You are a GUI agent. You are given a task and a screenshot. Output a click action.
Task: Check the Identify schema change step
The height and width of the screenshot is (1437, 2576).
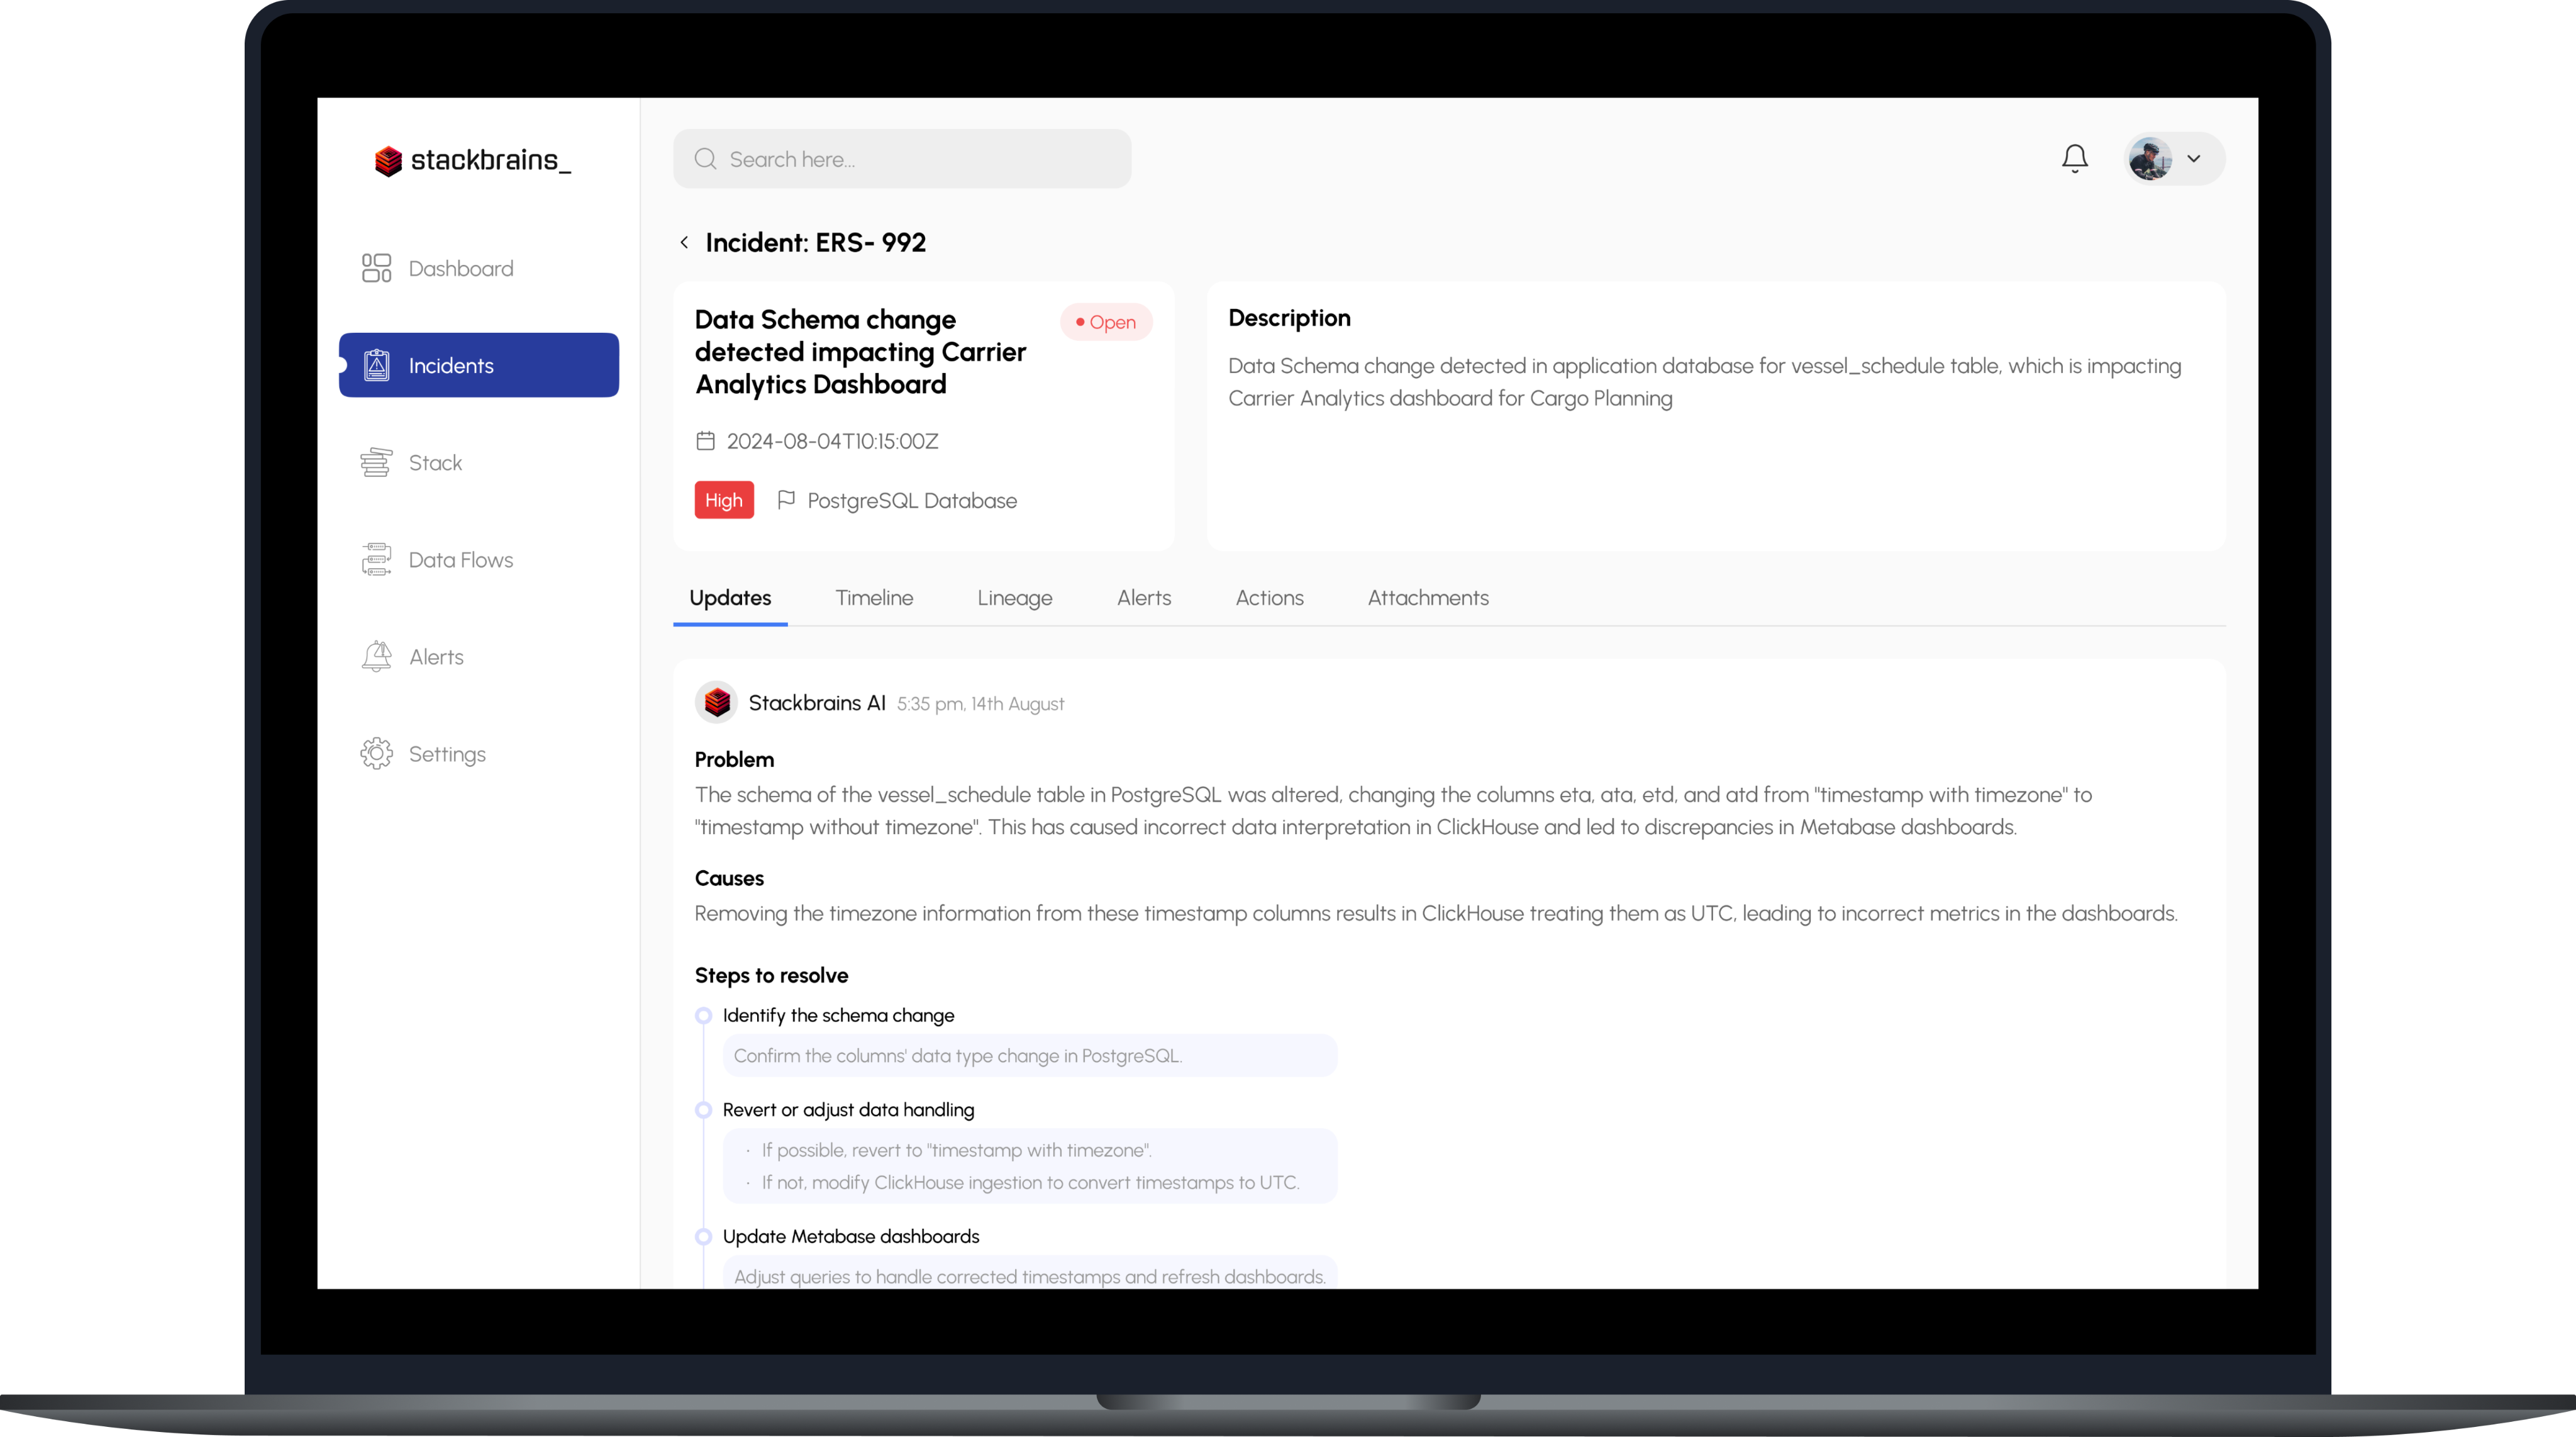702,1014
